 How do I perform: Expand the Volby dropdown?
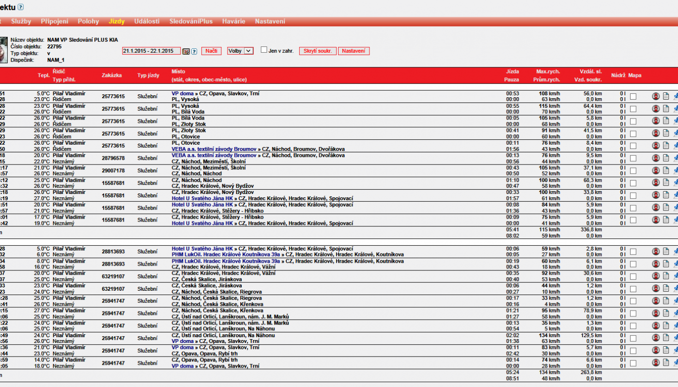point(240,51)
